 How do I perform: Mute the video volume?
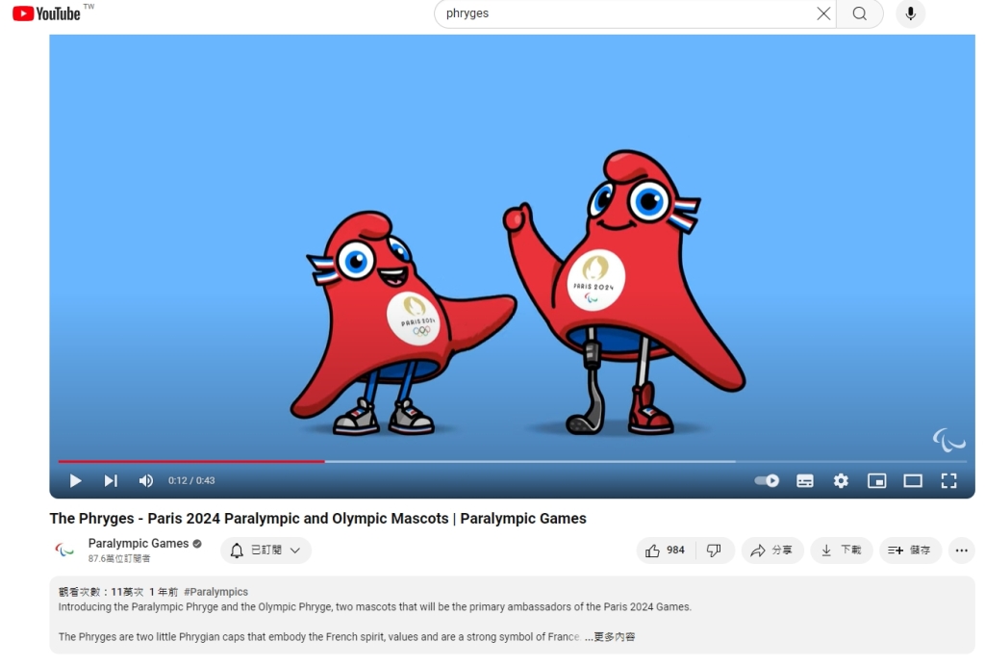pos(146,481)
